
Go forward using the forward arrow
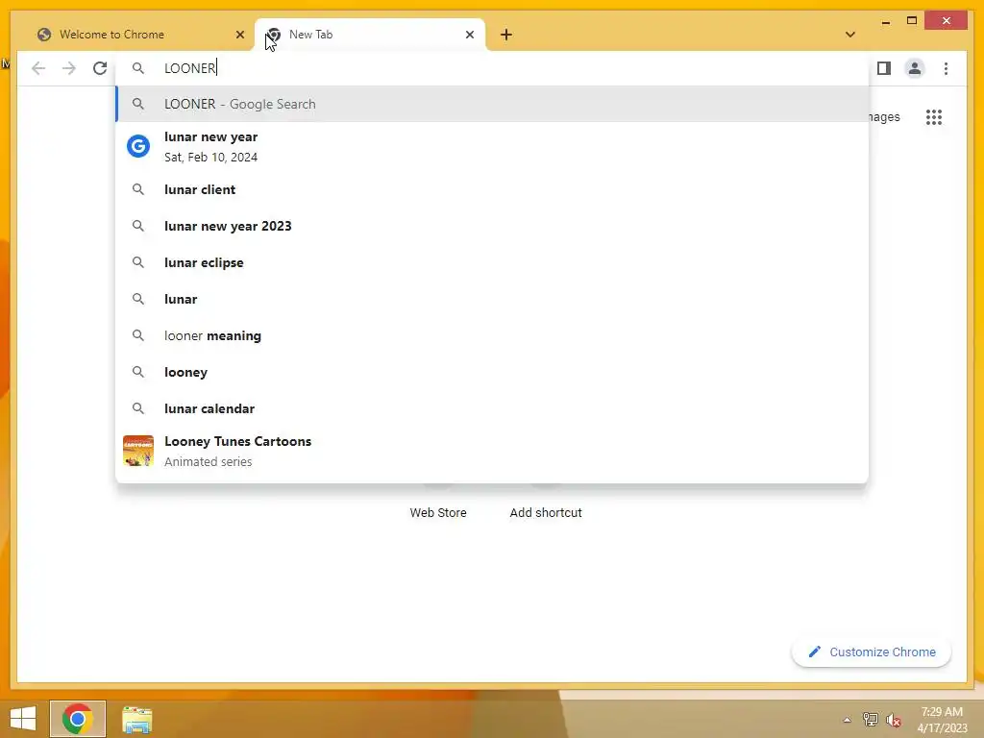pyautogui.click(x=69, y=68)
